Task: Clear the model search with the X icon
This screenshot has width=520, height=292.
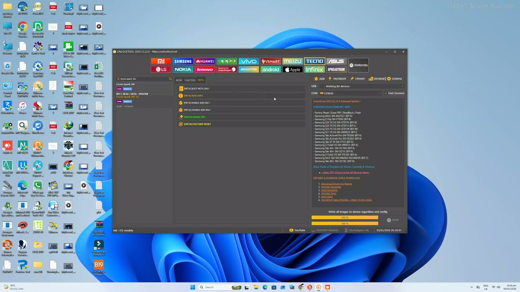Action: [118, 79]
